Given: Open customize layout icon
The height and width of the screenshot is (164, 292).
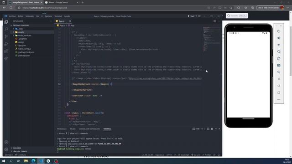Looking at the screenshot, I should coord(199,16).
